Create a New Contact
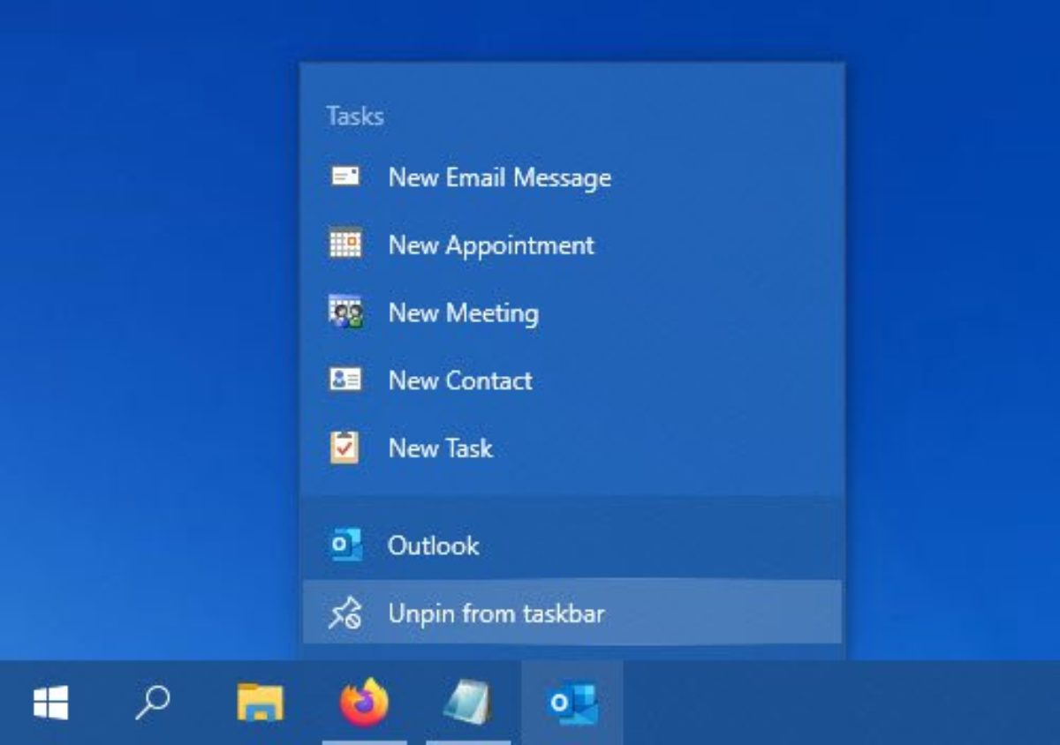This screenshot has width=1060, height=745. [572, 380]
